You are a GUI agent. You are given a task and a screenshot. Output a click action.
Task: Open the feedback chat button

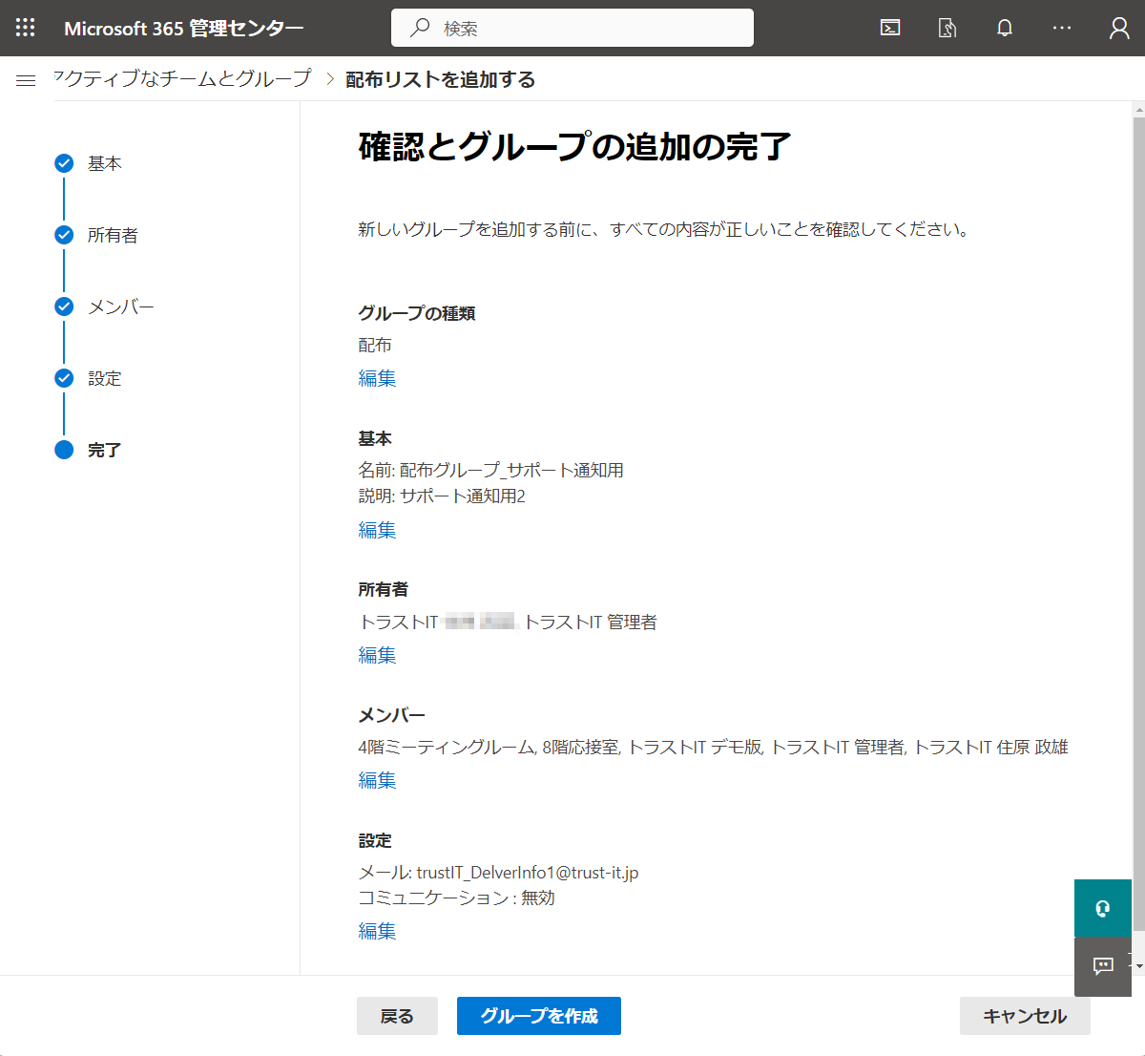point(1103,966)
